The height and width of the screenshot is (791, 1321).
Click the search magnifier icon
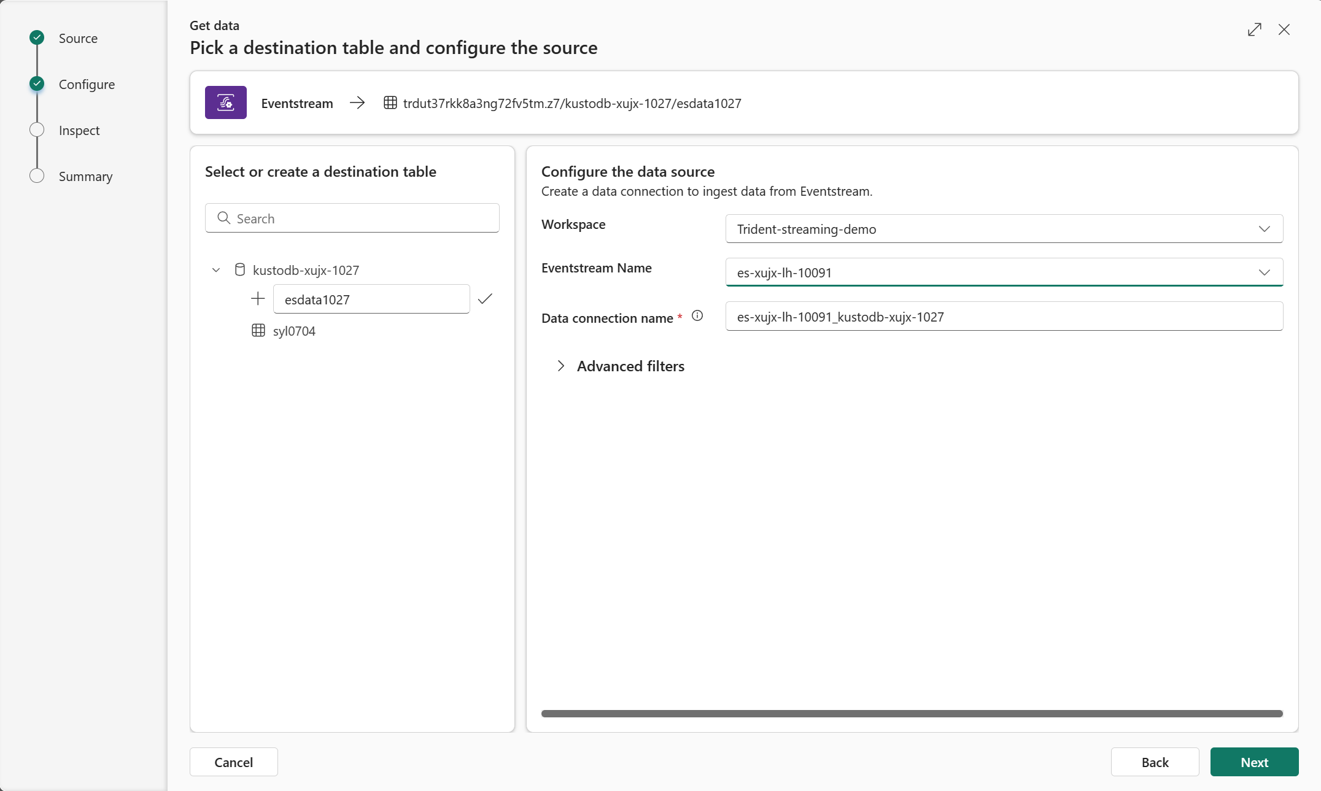[224, 218]
